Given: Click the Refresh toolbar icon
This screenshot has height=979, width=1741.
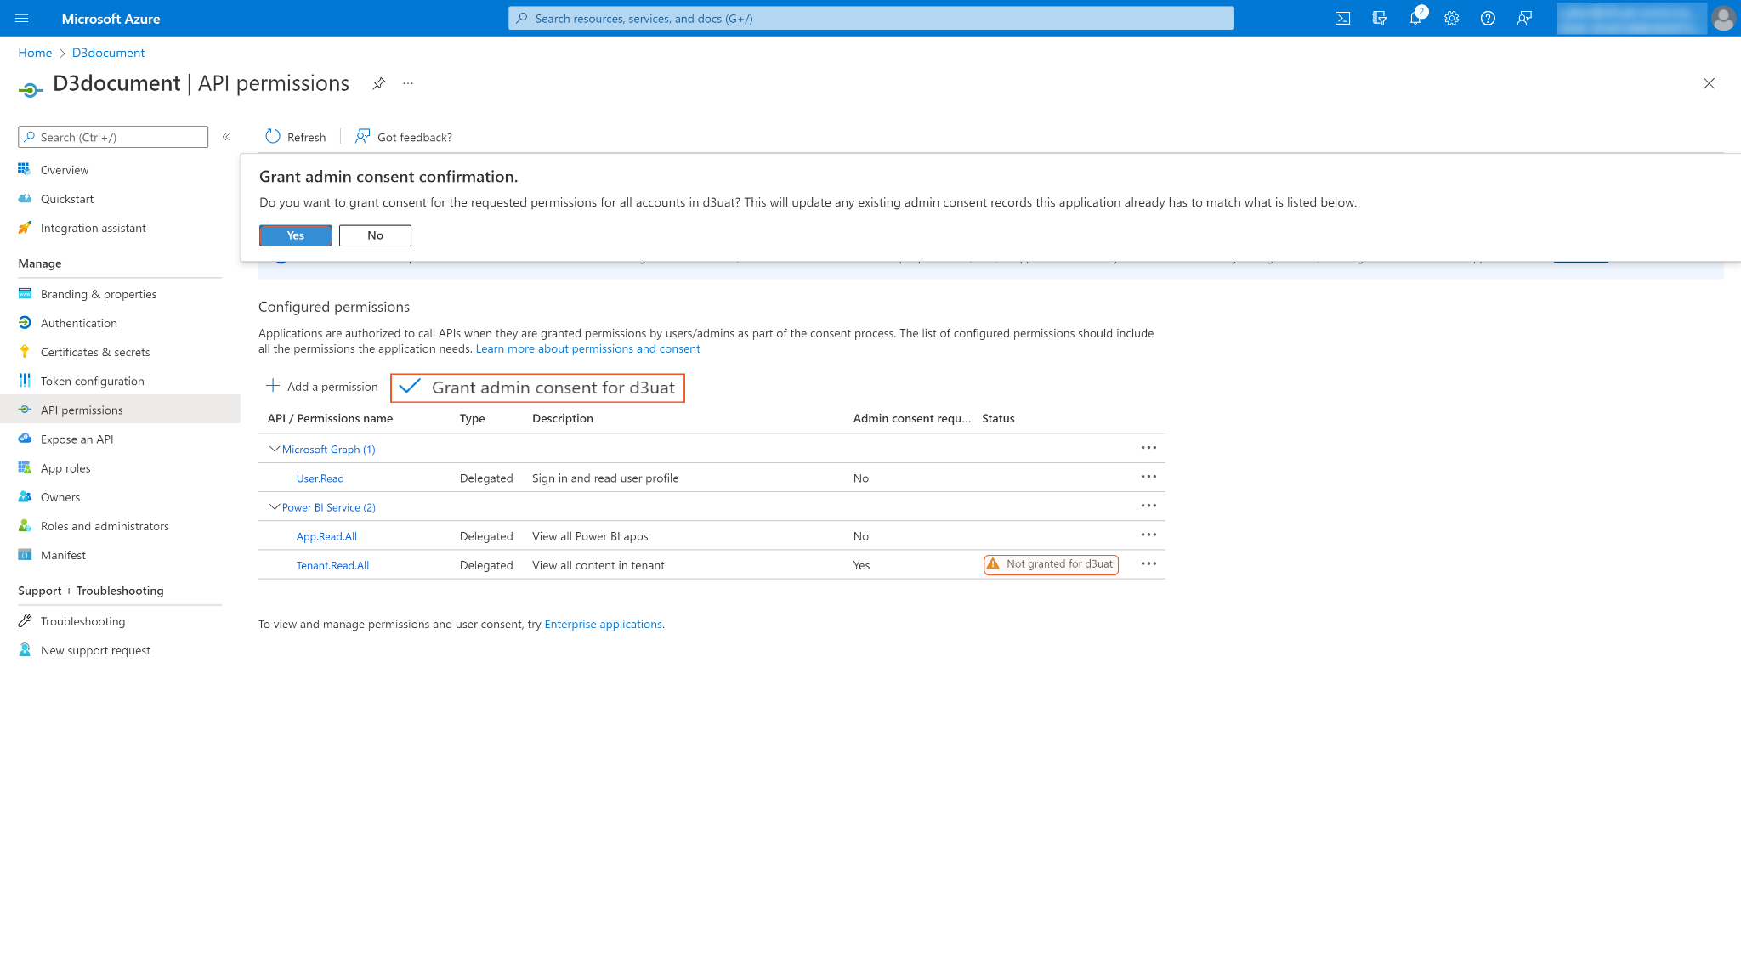Looking at the screenshot, I should tap(273, 137).
